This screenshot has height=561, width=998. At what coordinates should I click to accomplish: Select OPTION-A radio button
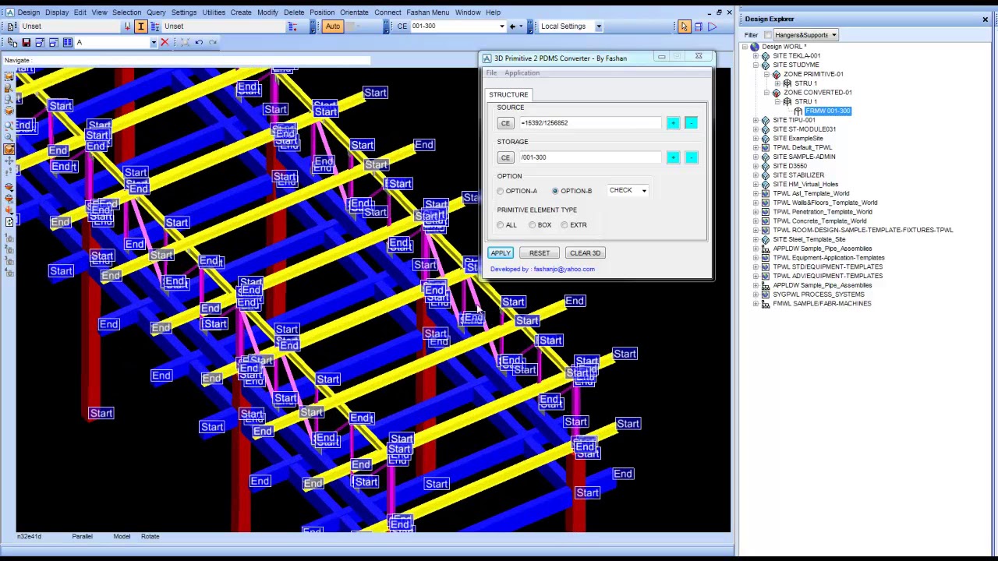[501, 191]
